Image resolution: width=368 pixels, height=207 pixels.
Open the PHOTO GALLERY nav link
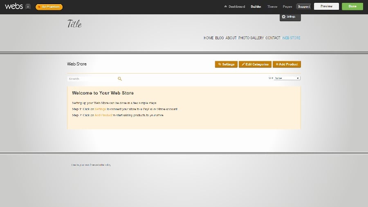click(251, 38)
